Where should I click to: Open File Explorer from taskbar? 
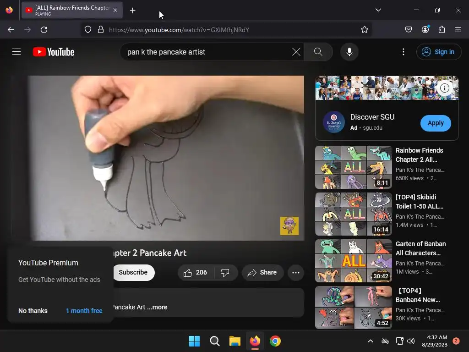[235, 341]
